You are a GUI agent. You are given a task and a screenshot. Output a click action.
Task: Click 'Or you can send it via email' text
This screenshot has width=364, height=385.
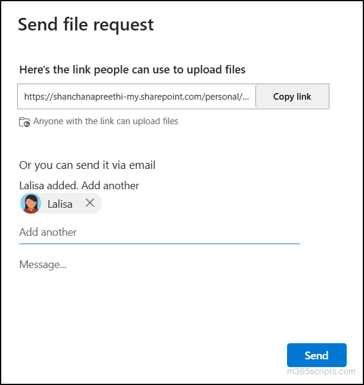pyautogui.click(x=87, y=165)
